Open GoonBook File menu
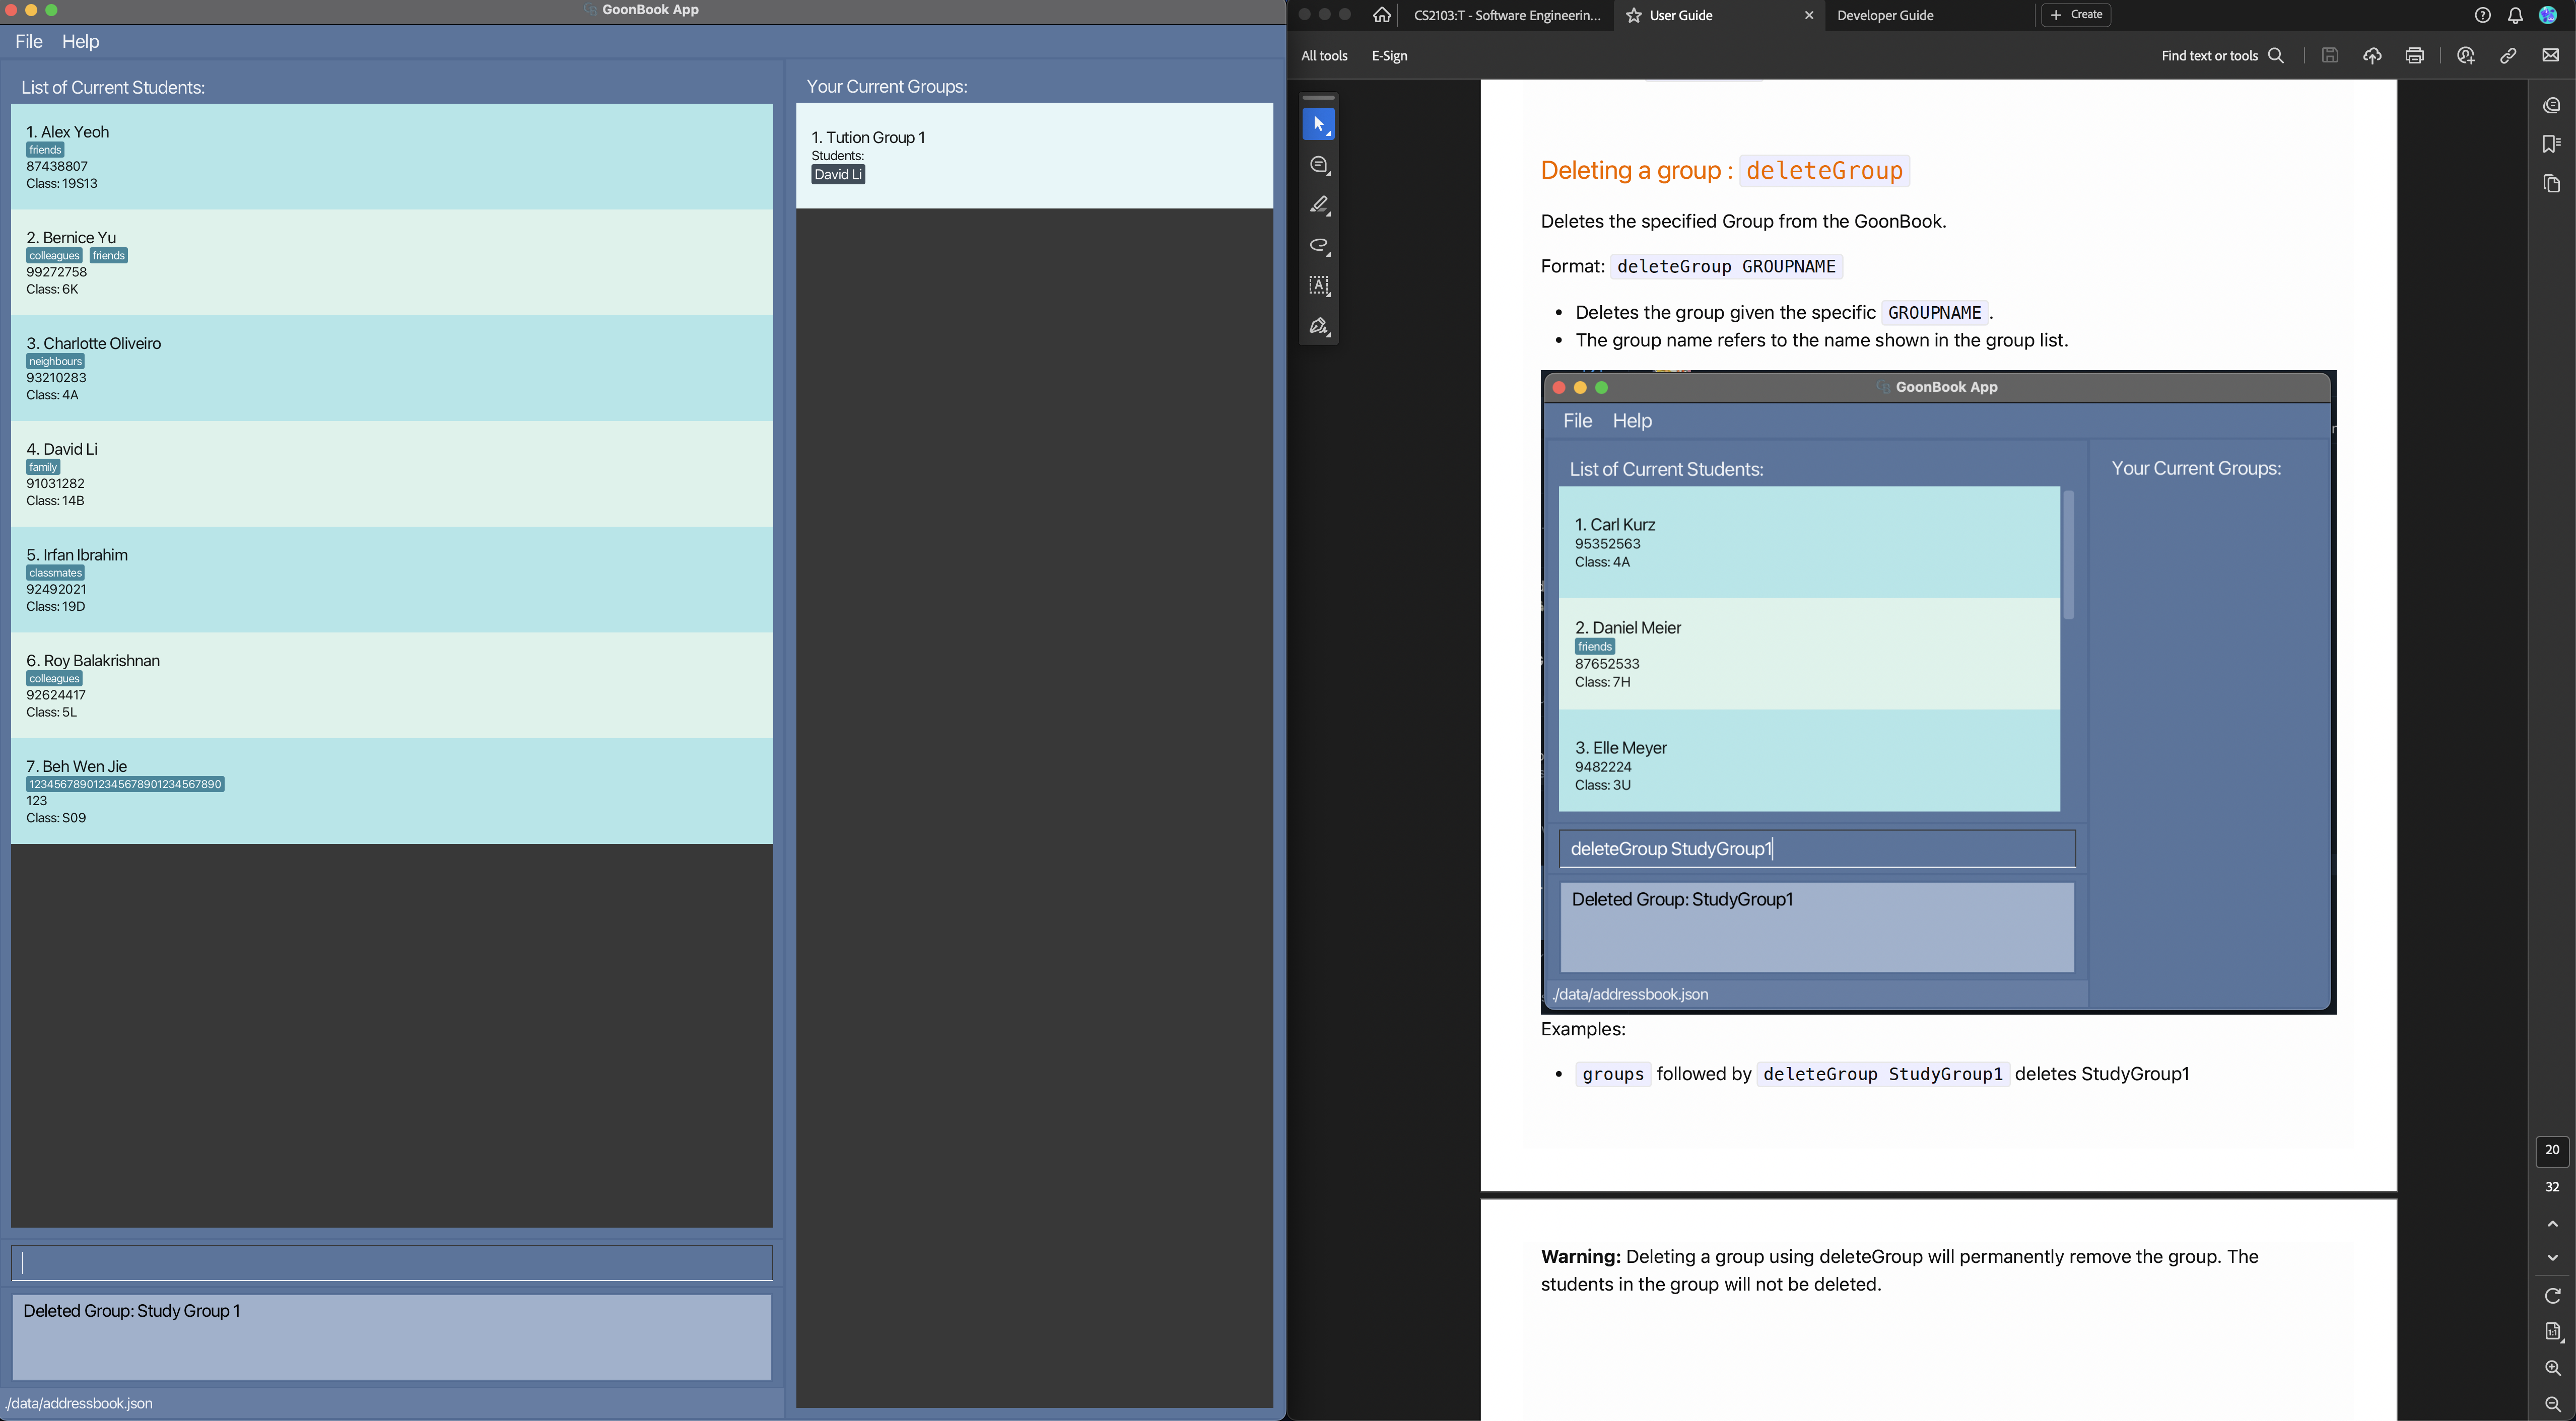The width and height of the screenshot is (2576, 1421). pos(29,41)
